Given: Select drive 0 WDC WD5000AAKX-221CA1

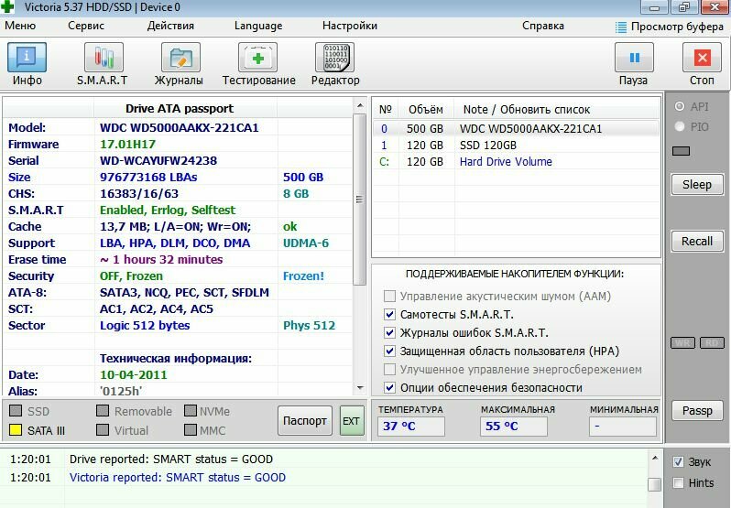Looking at the screenshot, I should pos(516,128).
